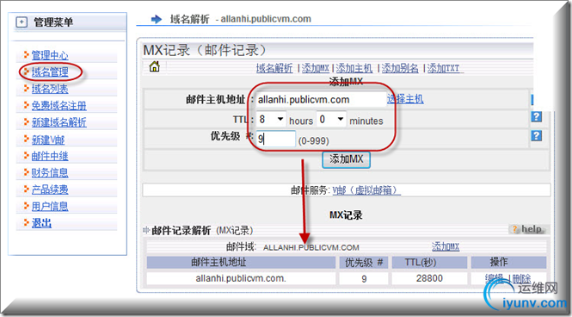Click the blue arrow icon before 域名解析

pyautogui.click(x=157, y=19)
